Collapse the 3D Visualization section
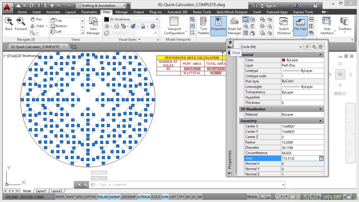 pos(320,109)
